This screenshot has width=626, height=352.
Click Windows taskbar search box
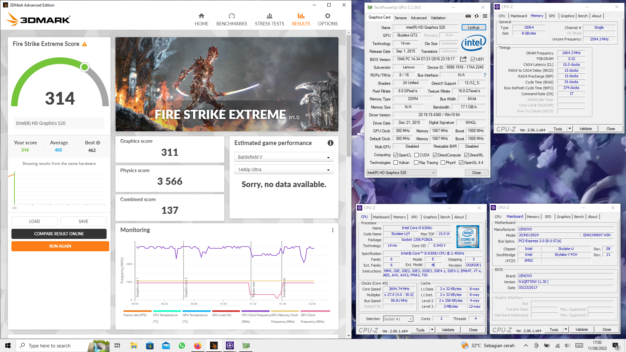coord(62,345)
